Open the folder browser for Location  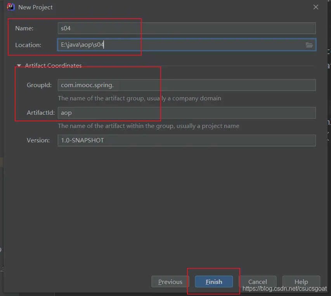[x=309, y=45]
